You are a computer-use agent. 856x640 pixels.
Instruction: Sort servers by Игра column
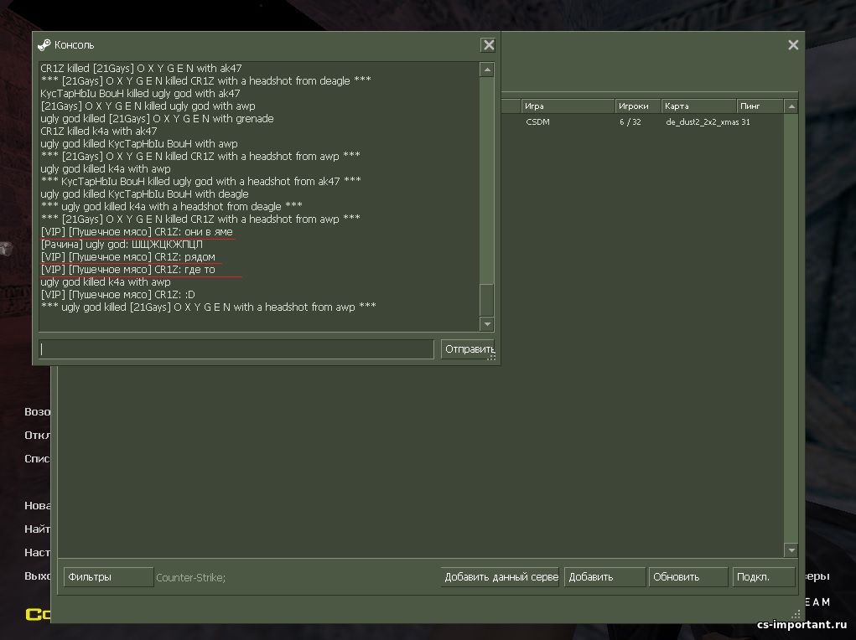(x=568, y=106)
